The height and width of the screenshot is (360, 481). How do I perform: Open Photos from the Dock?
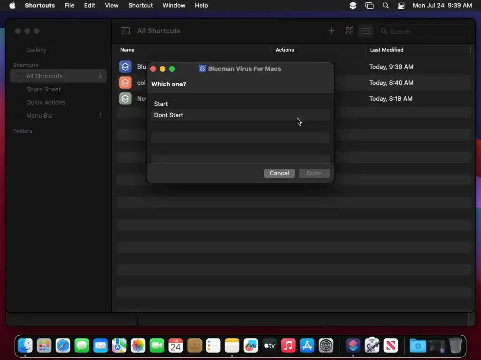[x=138, y=346]
